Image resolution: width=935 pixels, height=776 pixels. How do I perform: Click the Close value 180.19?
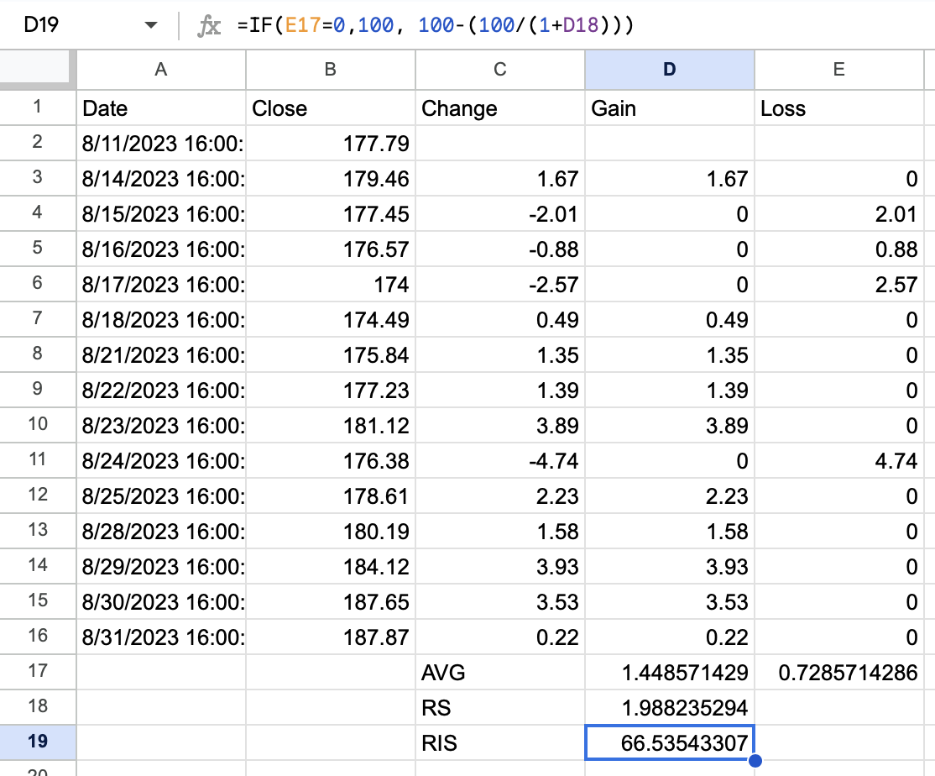pos(331,531)
